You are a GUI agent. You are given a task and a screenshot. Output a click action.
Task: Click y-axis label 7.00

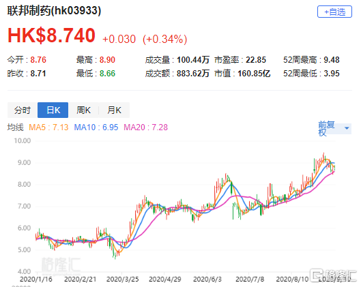click(x=24, y=206)
